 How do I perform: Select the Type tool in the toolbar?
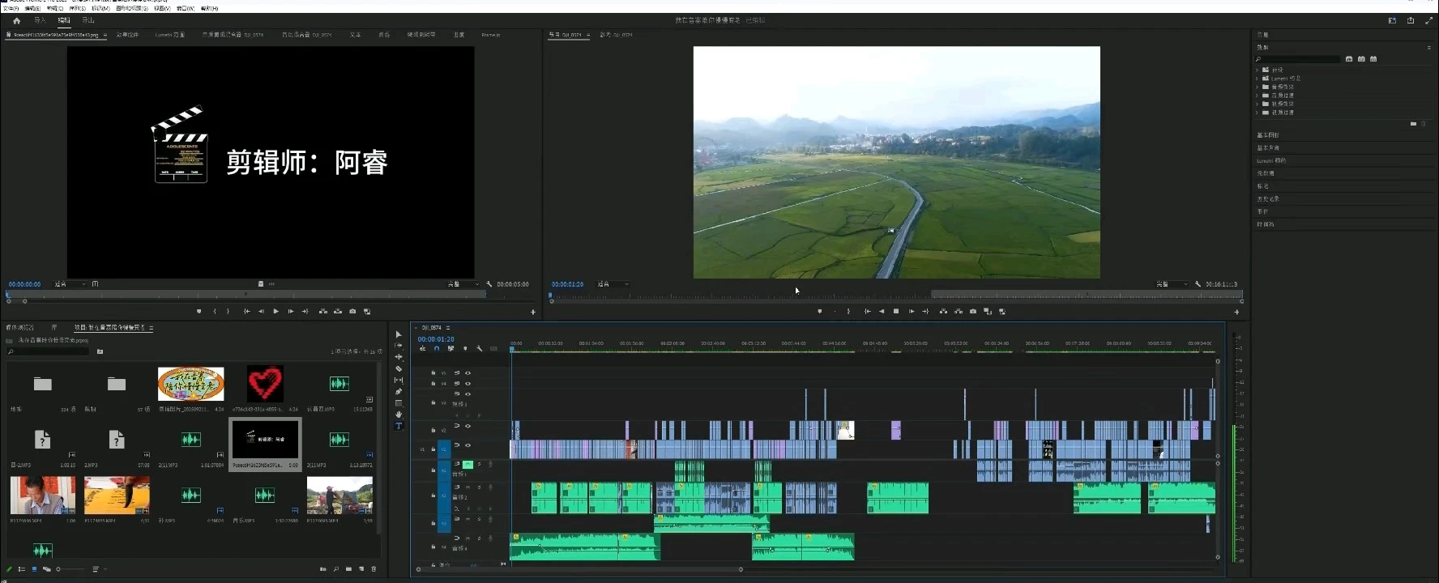[x=399, y=426]
